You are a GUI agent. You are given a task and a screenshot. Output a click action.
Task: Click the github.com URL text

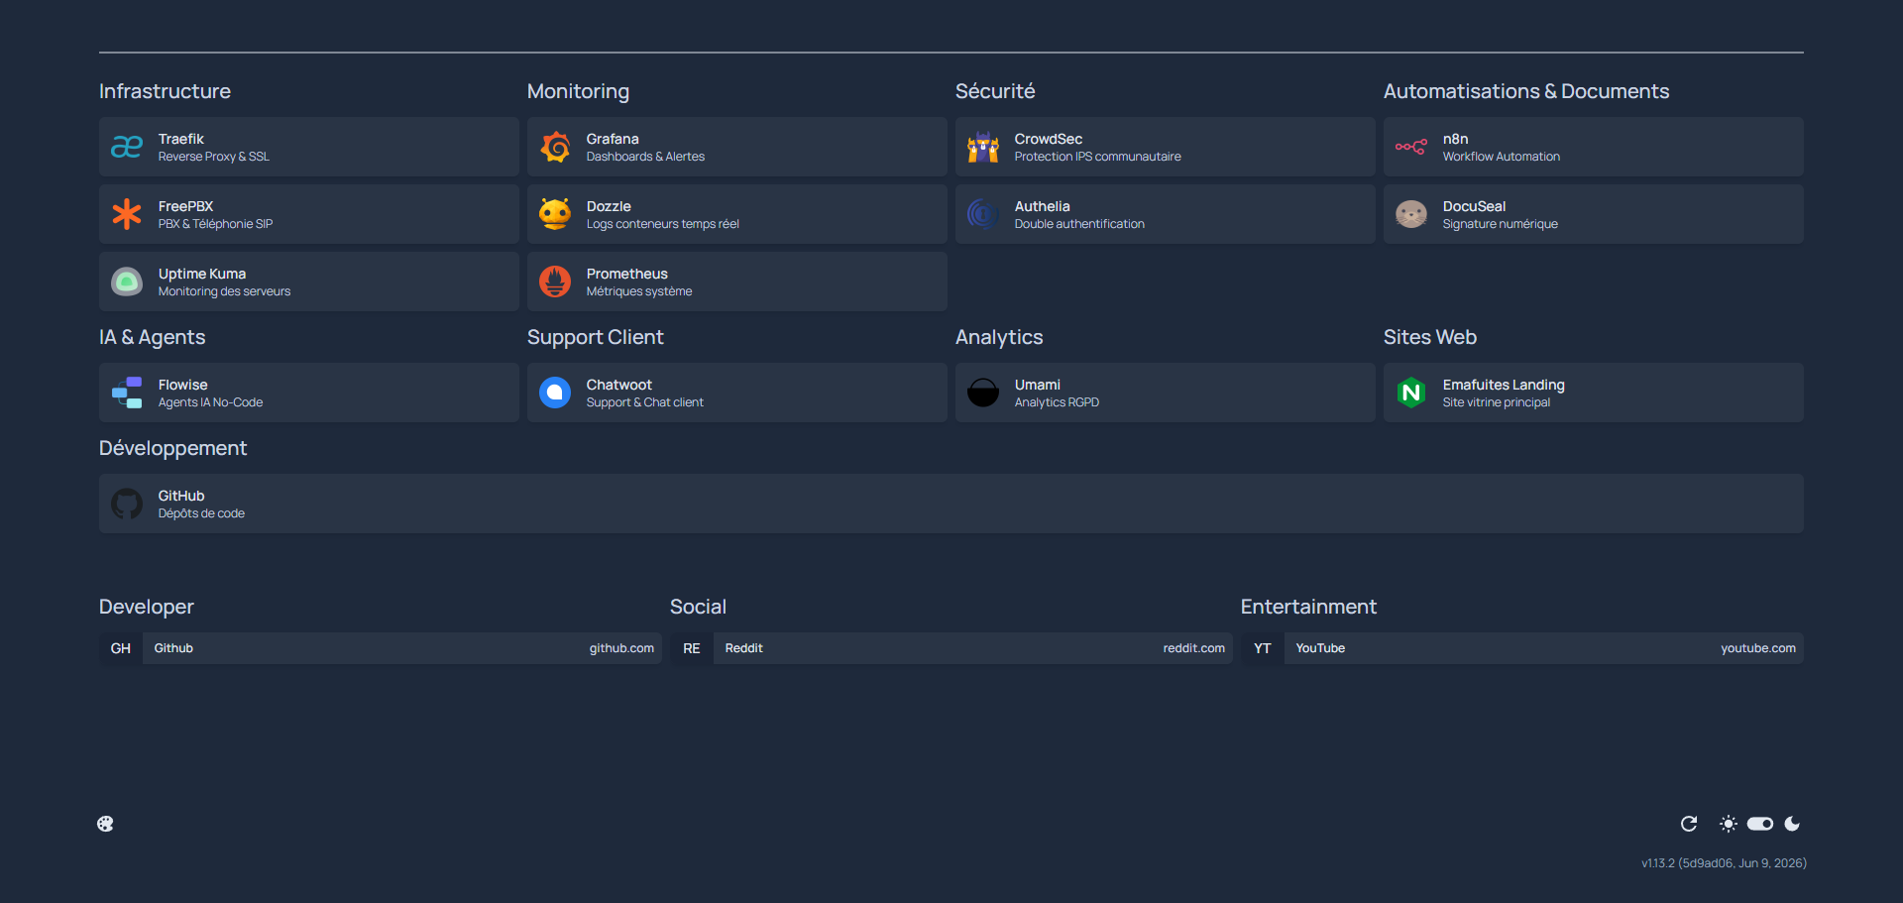[621, 648]
